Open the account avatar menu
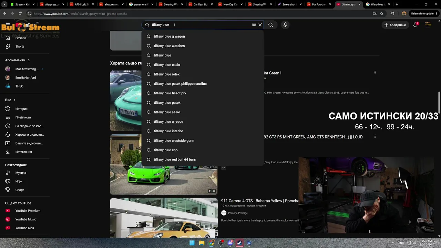 (x=428, y=25)
